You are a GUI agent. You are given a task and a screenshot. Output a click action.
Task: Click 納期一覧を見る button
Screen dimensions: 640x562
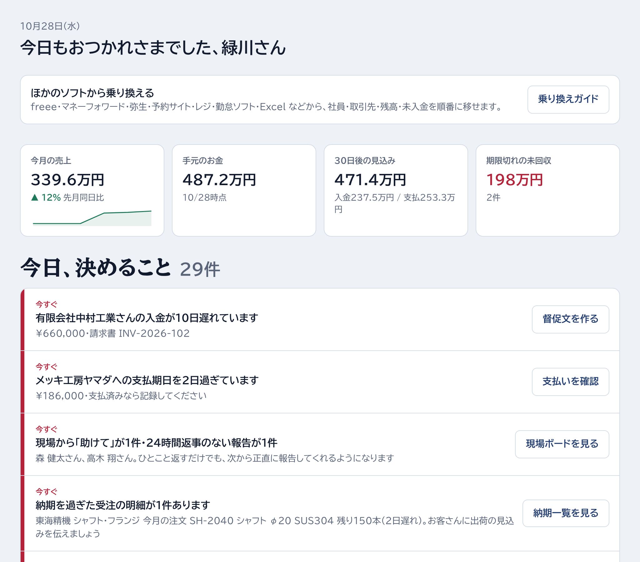pyautogui.click(x=566, y=513)
